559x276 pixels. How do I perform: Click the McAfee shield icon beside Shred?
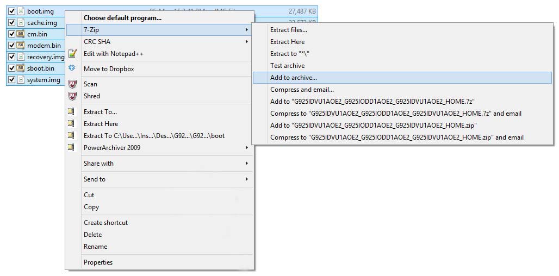[72, 96]
